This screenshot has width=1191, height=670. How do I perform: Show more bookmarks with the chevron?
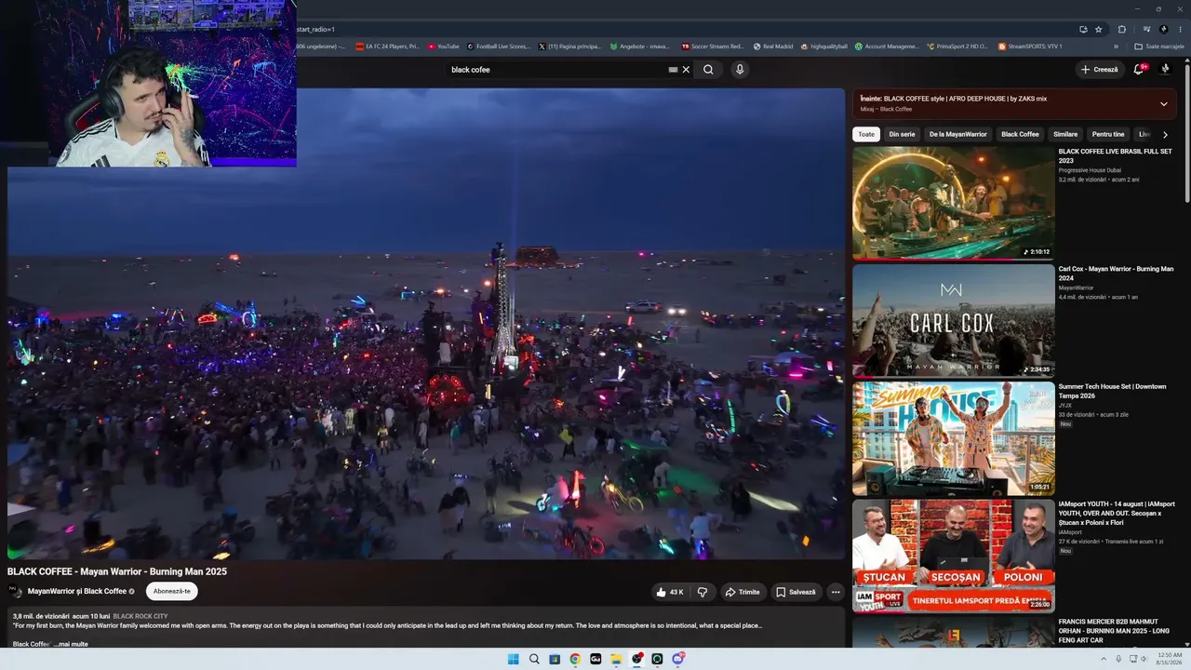(x=1117, y=46)
